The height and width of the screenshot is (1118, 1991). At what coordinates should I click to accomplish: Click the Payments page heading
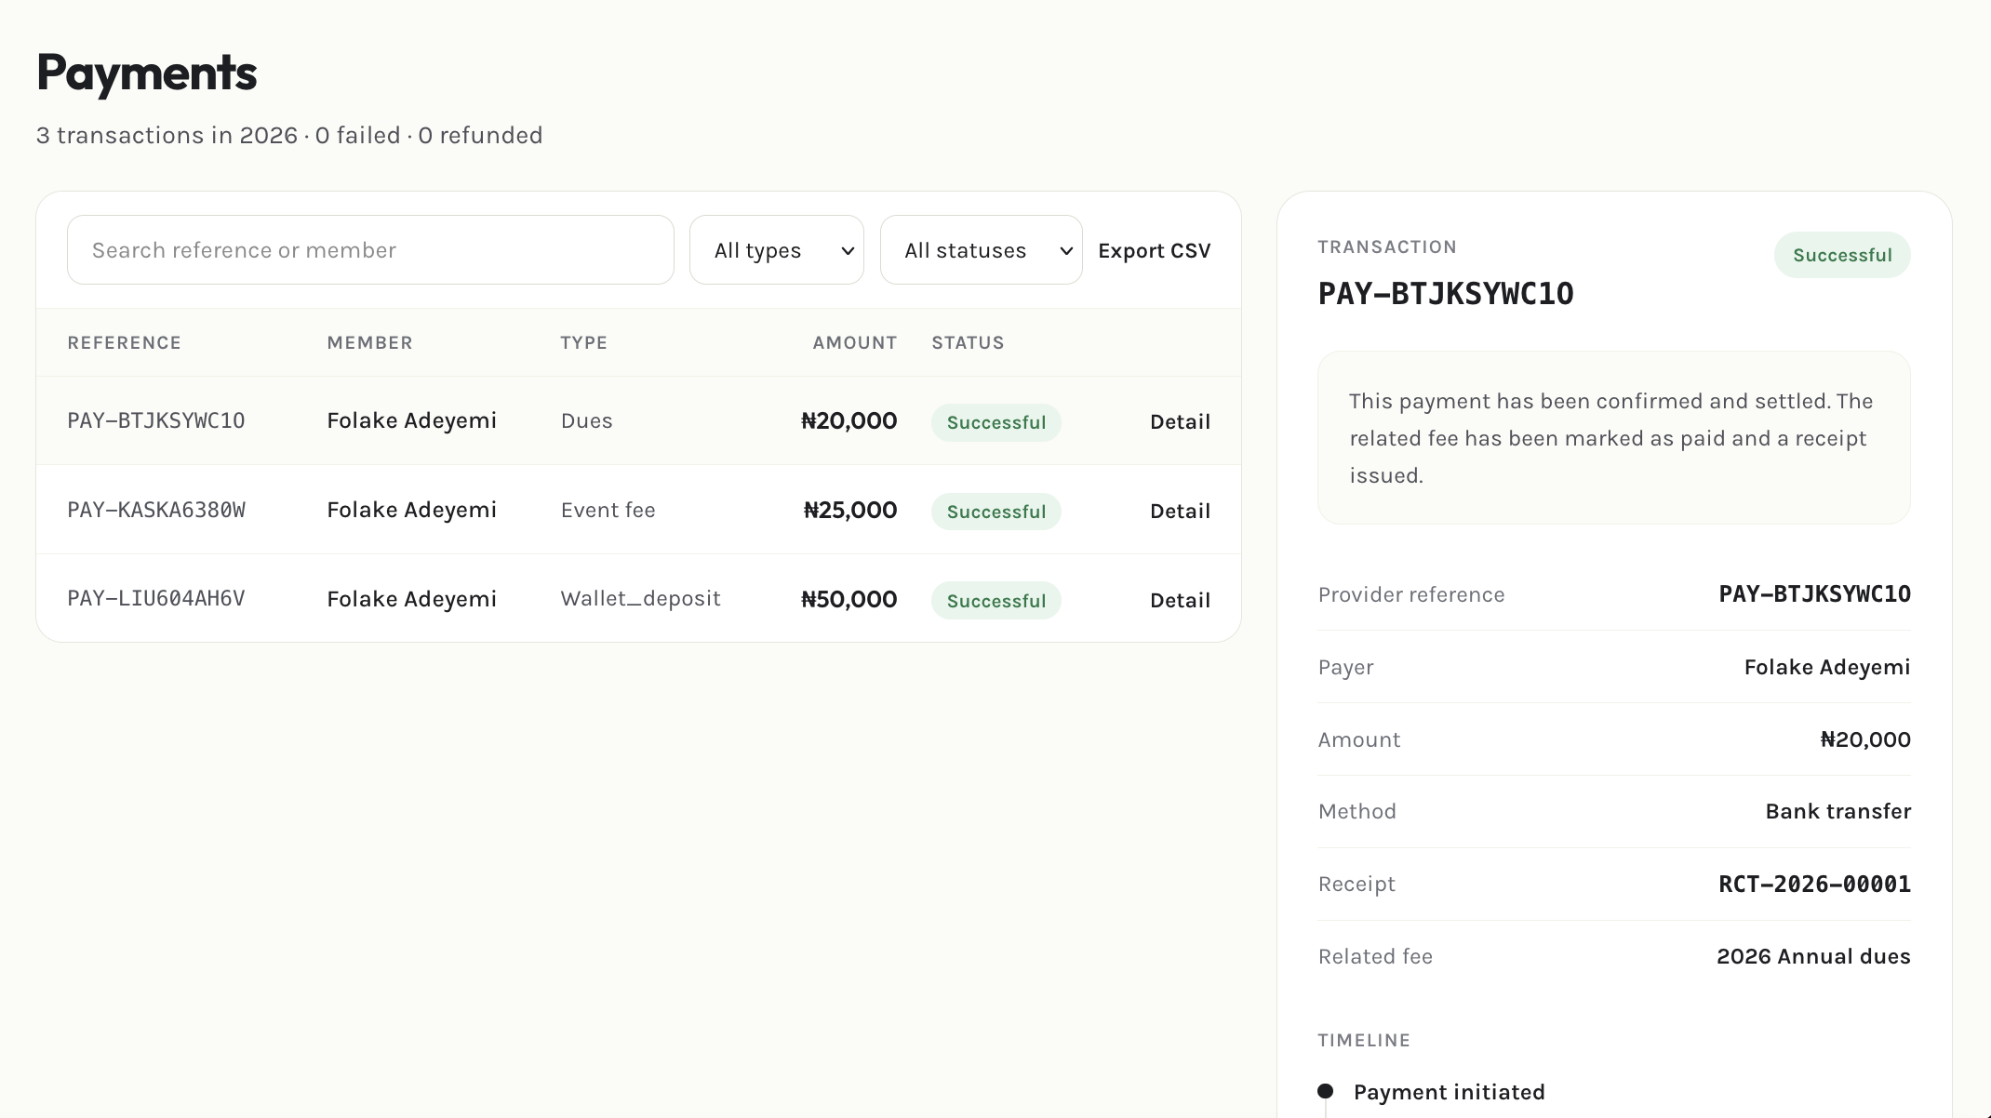click(146, 73)
